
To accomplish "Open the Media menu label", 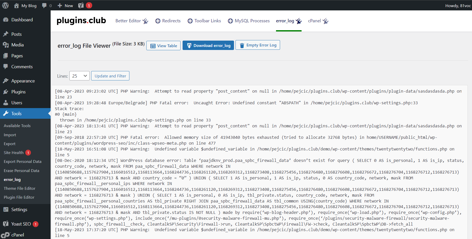I will (x=17, y=45).
